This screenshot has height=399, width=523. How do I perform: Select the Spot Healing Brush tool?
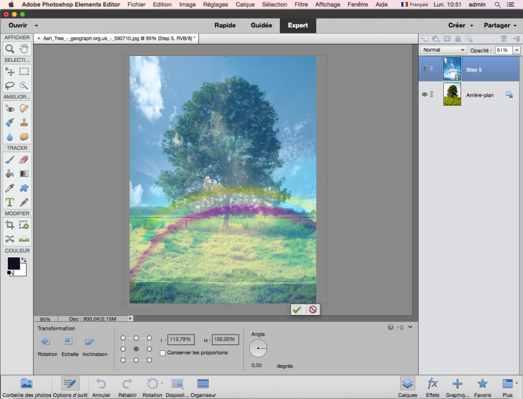pyautogui.click(x=24, y=108)
